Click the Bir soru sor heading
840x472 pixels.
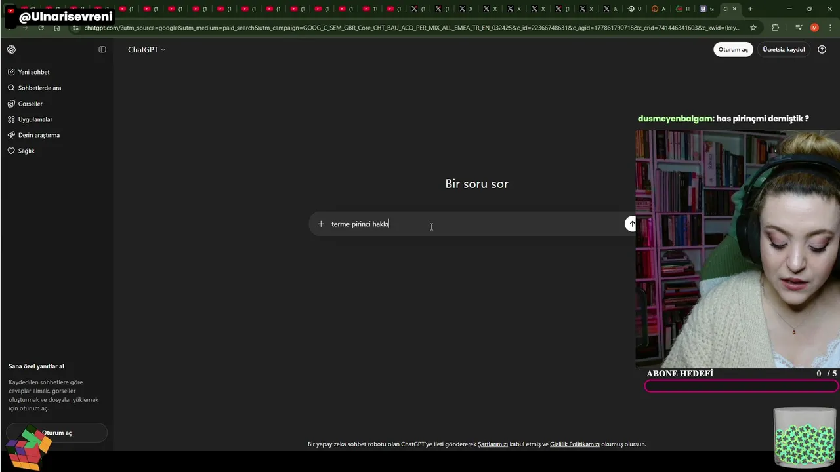point(476,184)
